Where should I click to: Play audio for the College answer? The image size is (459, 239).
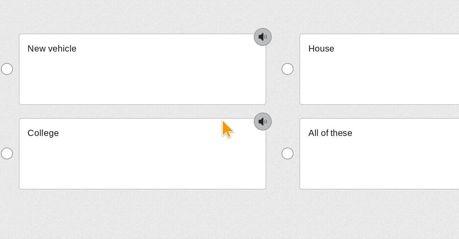click(x=263, y=121)
